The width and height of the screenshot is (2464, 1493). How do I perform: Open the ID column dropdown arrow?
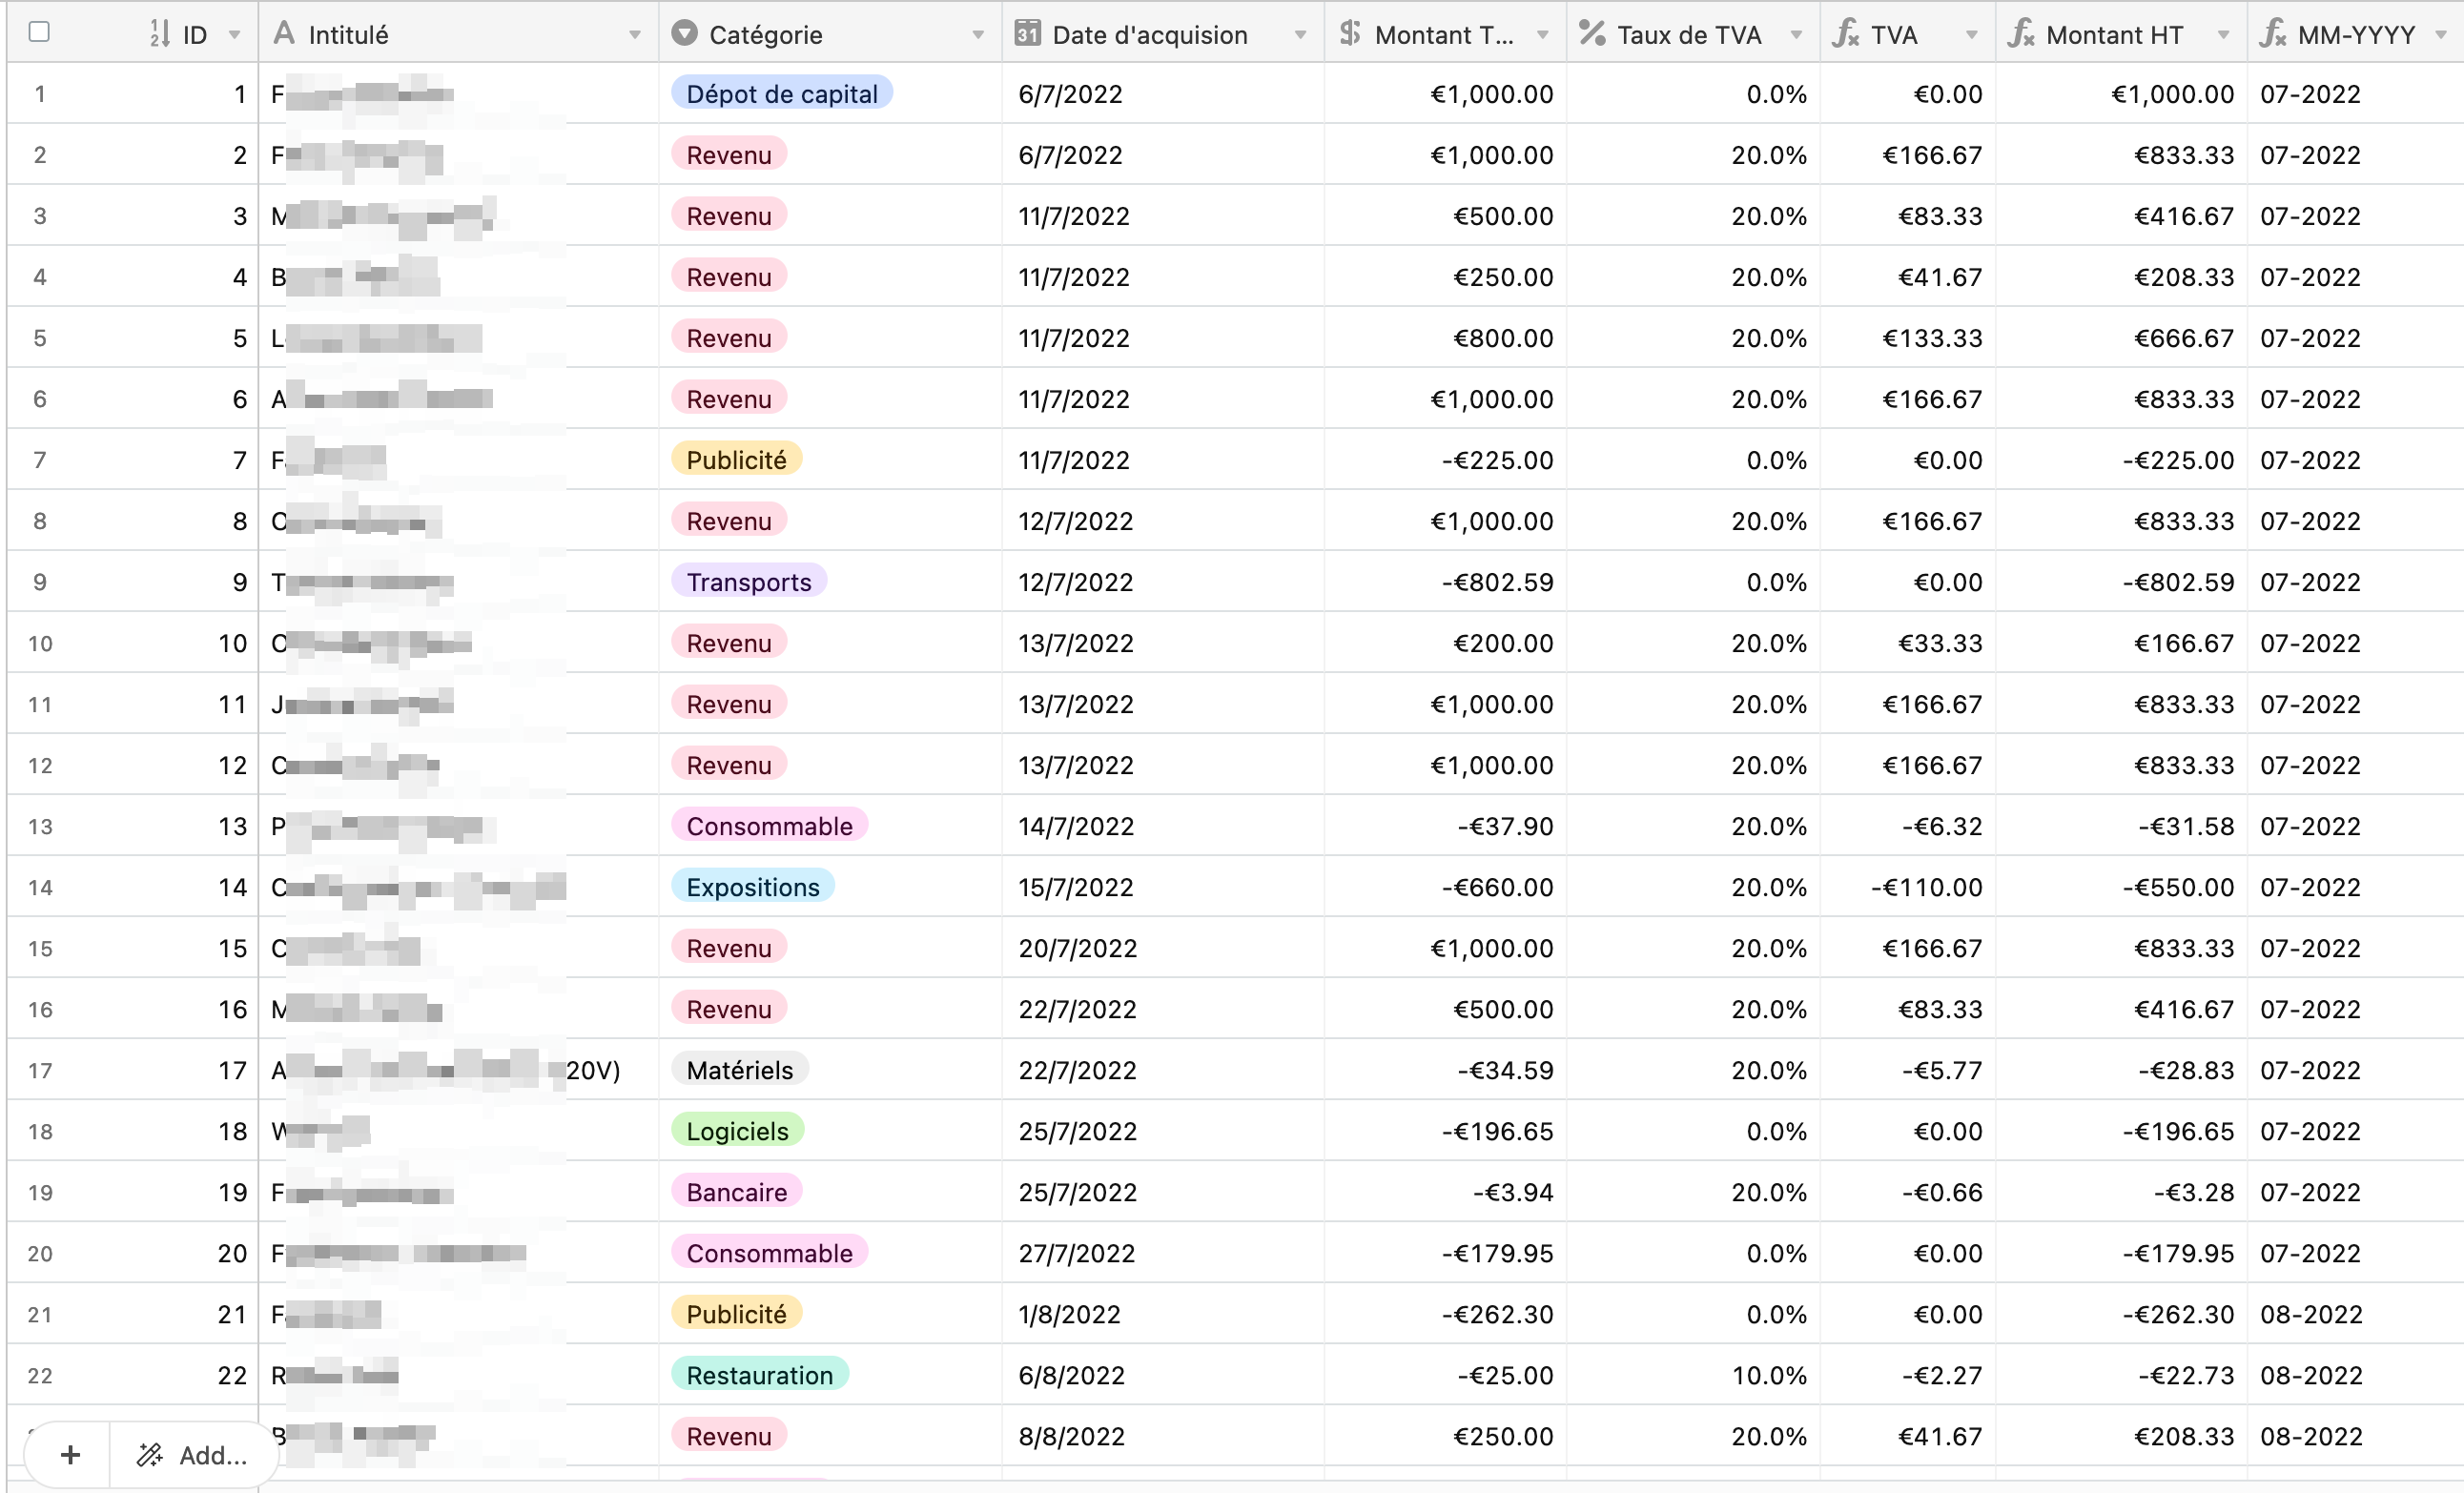(234, 35)
